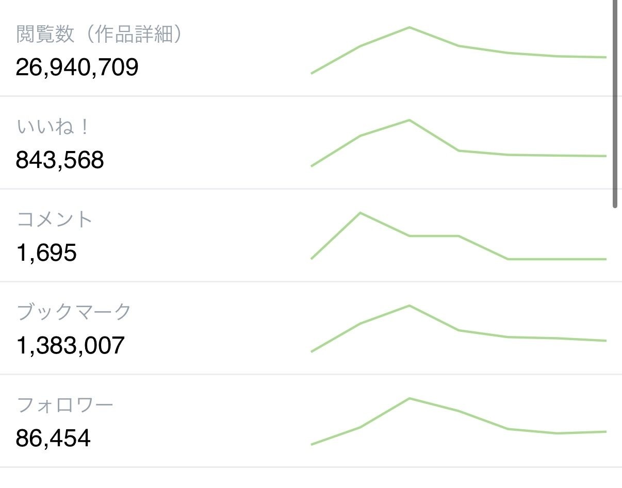Click the フォロワー trend sparkline chart

[459, 422]
